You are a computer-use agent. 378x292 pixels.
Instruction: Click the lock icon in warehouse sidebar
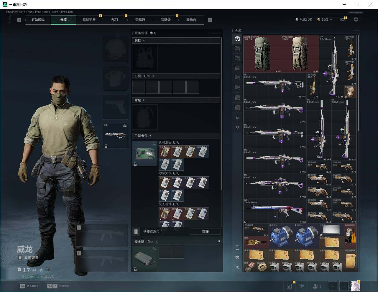(237, 117)
